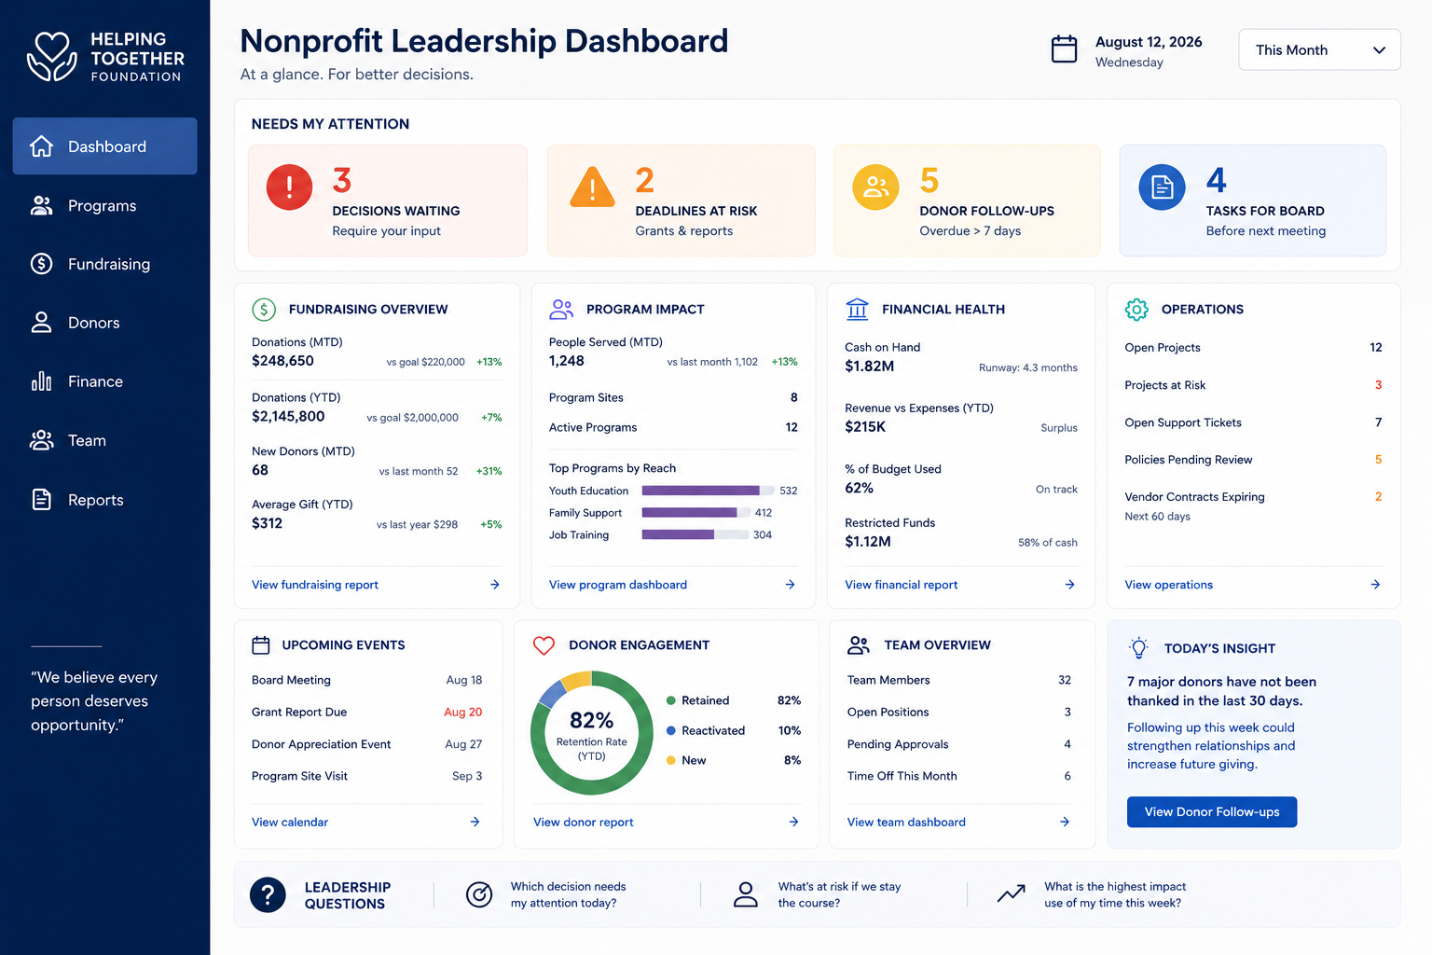The height and width of the screenshot is (955, 1432).
Task: Follow the View financial report link
Action: click(901, 585)
